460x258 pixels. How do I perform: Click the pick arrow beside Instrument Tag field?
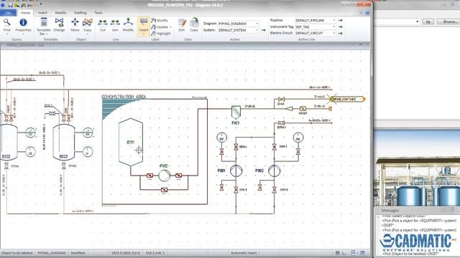pos(340,27)
